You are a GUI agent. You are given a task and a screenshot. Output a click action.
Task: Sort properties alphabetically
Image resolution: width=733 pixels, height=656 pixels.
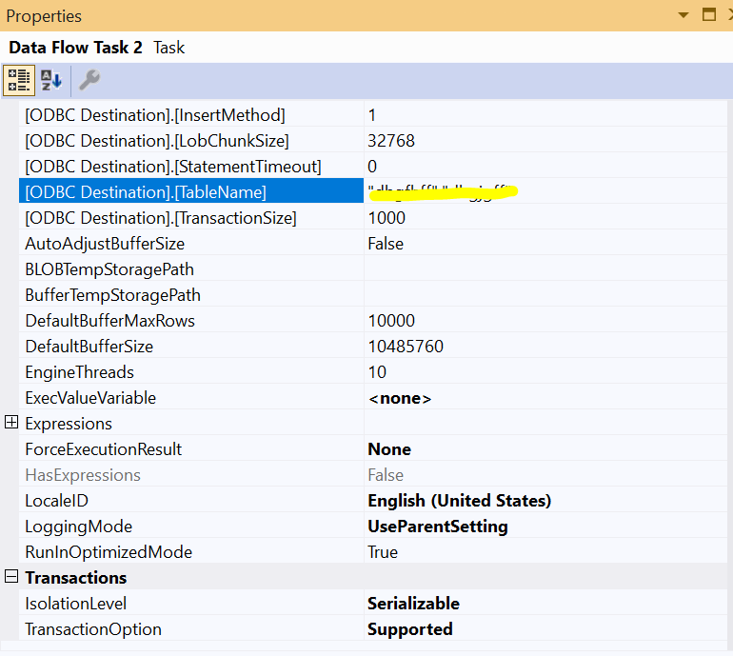(51, 80)
